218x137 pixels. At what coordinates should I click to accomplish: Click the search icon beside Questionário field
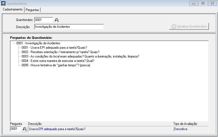click(57, 20)
